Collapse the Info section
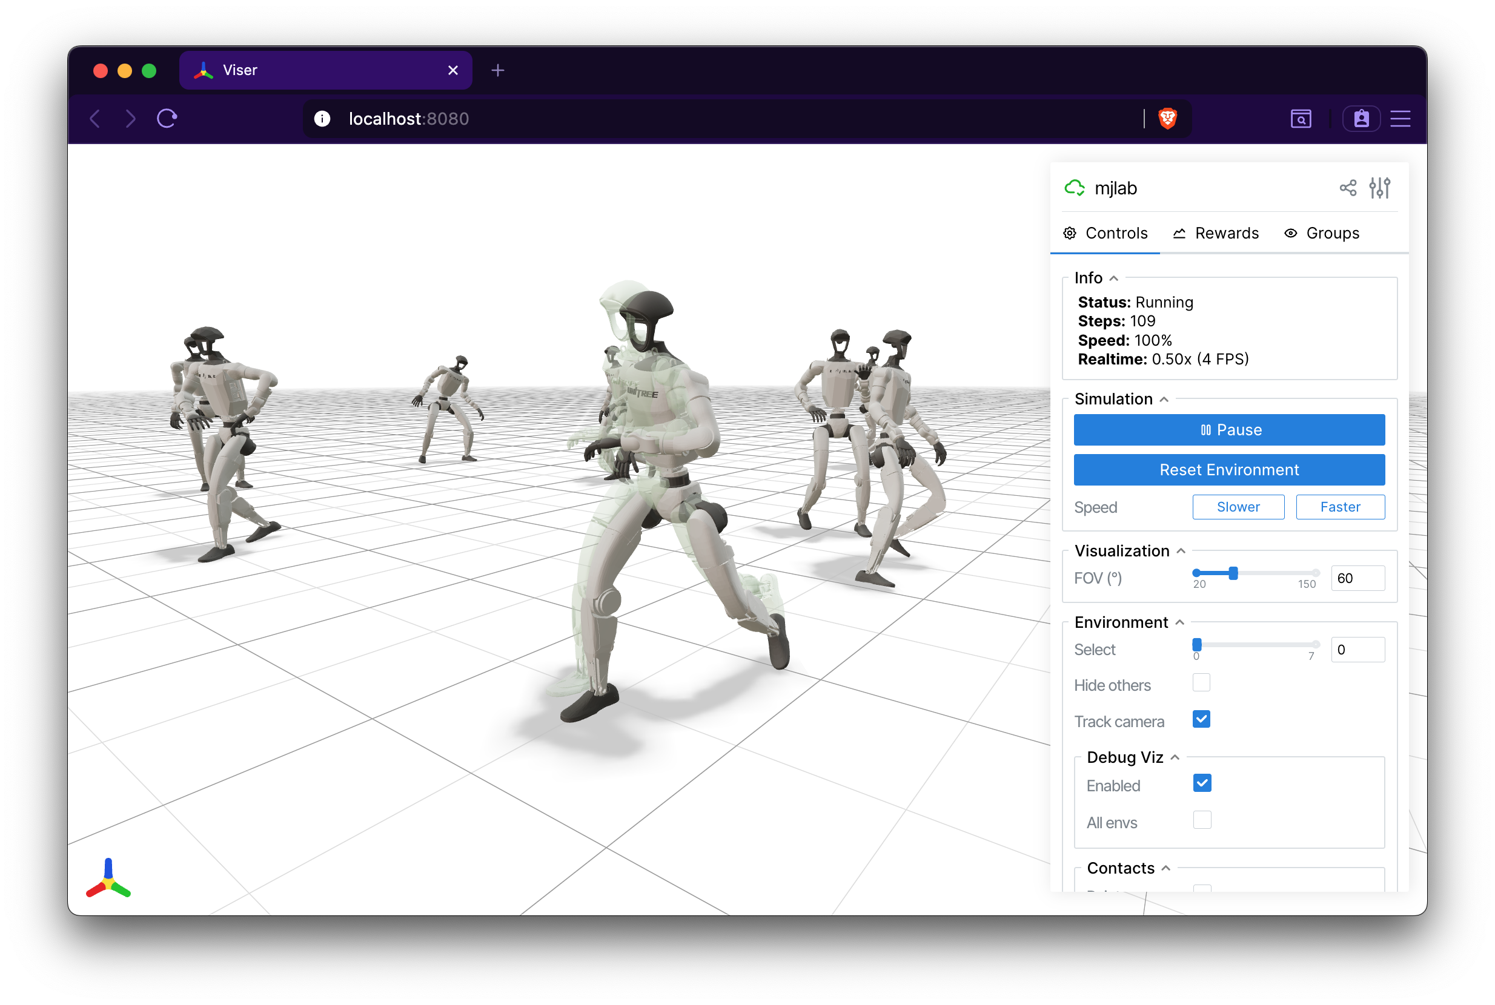1495x1005 pixels. (x=1096, y=277)
